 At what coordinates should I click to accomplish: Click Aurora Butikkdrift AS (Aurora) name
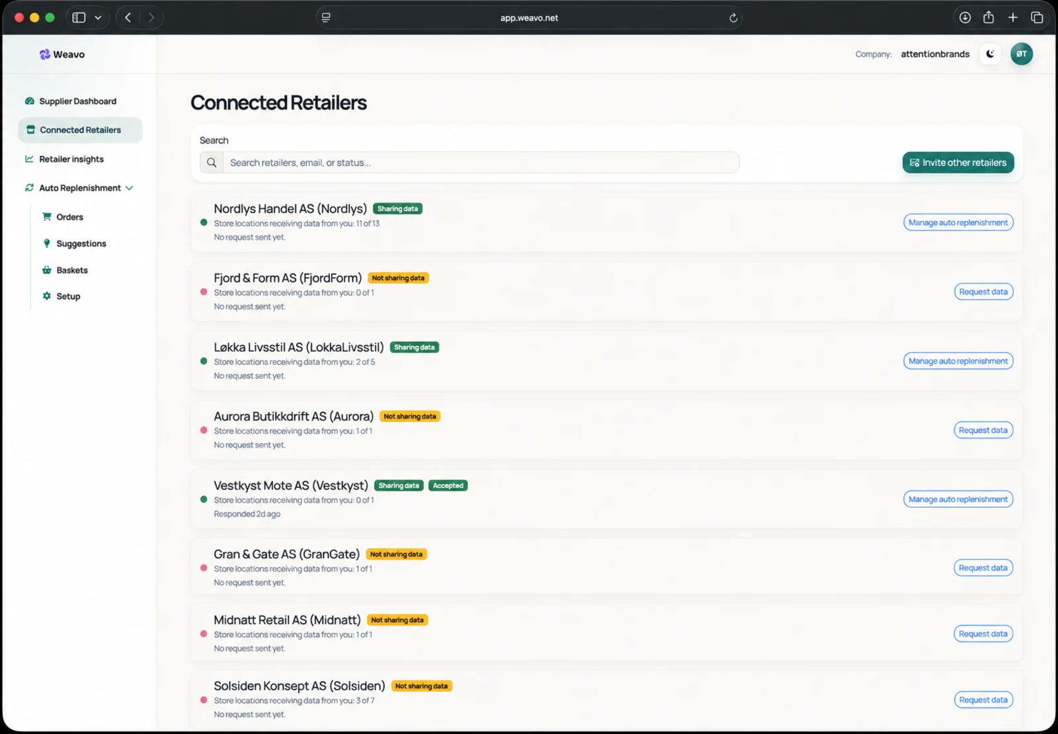coord(294,417)
